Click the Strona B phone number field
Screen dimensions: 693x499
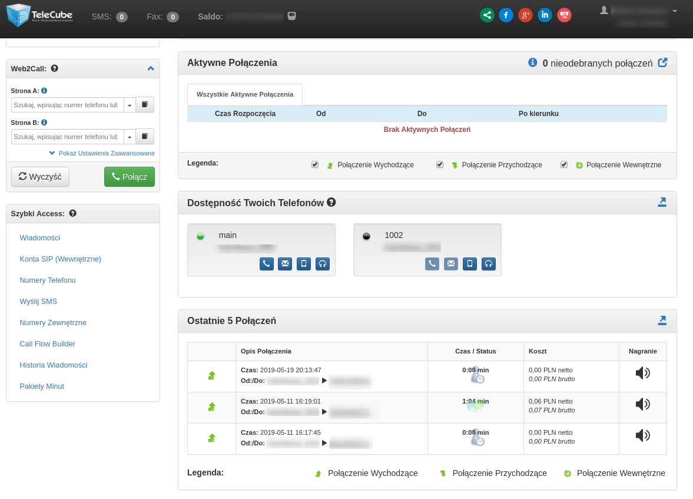pyautogui.click(x=67, y=137)
